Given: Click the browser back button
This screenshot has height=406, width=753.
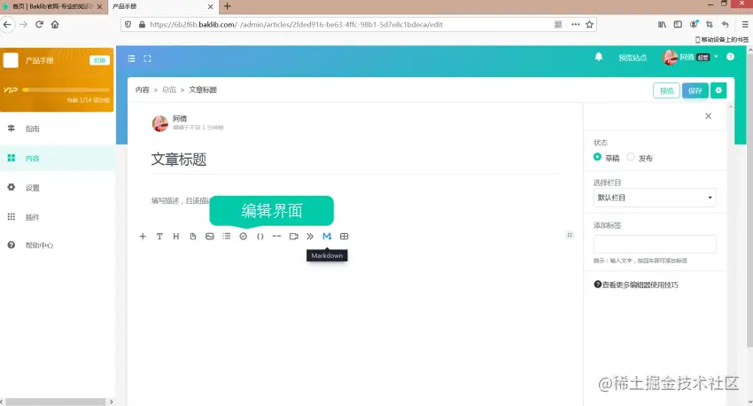Looking at the screenshot, I should (x=7, y=25).
